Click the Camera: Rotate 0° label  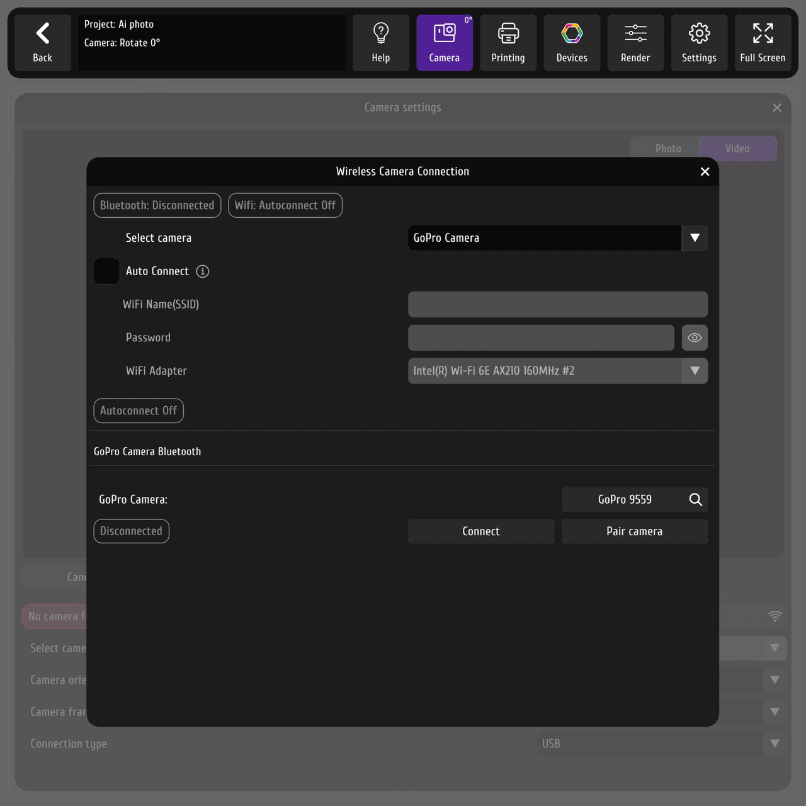point(122,43)
